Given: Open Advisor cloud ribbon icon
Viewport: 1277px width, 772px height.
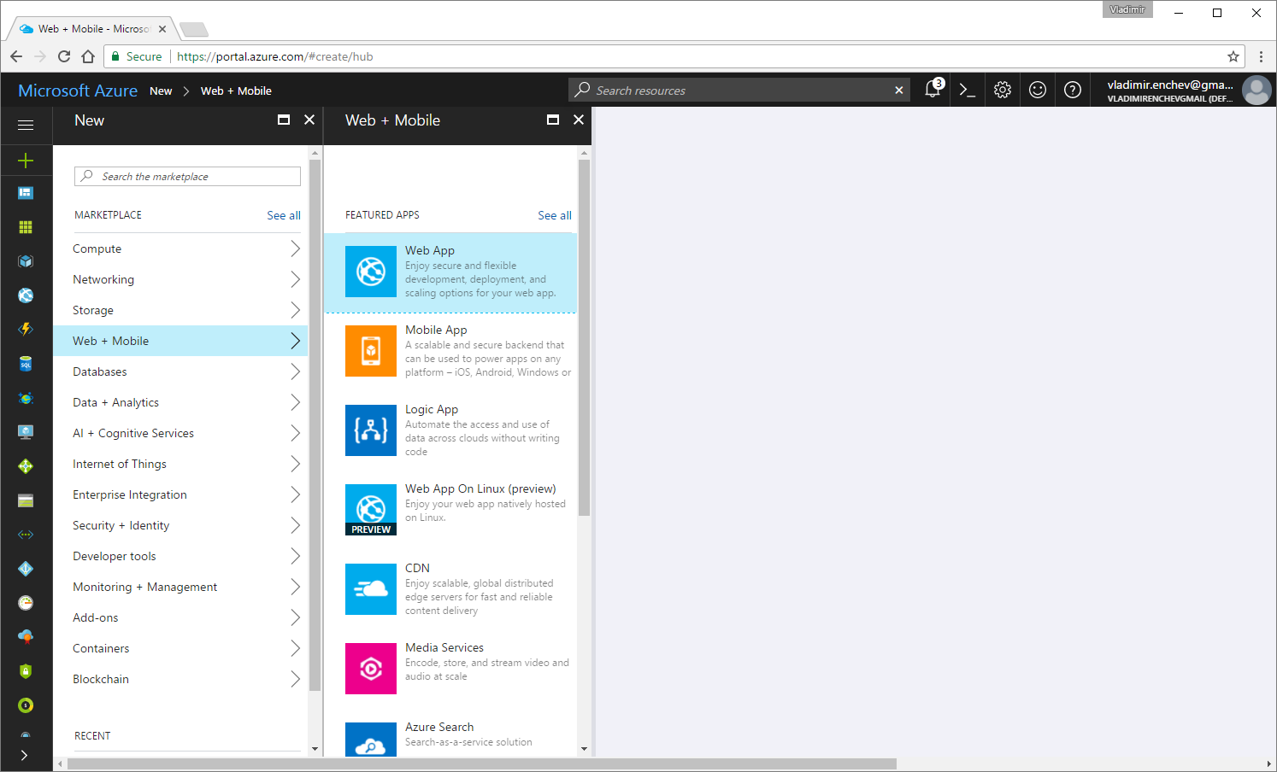Looking at the screenshot, I should 26,637.
